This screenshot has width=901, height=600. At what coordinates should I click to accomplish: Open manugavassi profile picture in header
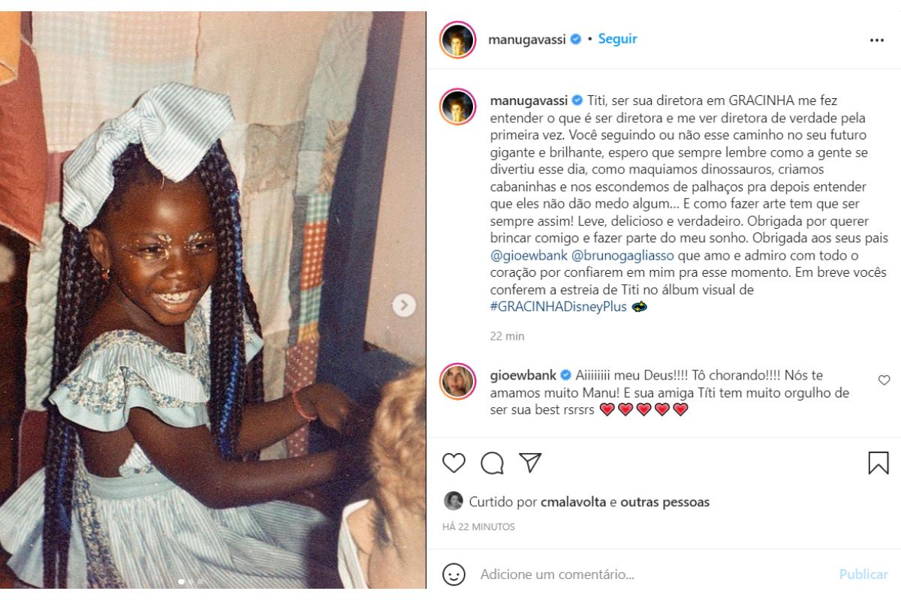pos(458,40)
